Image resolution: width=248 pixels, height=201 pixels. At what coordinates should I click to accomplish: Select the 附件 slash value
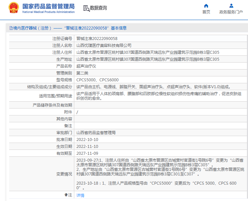[x=77, y=112]
